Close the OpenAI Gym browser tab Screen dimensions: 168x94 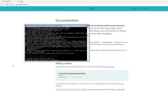pyautogui.click(x=18, y=1)
